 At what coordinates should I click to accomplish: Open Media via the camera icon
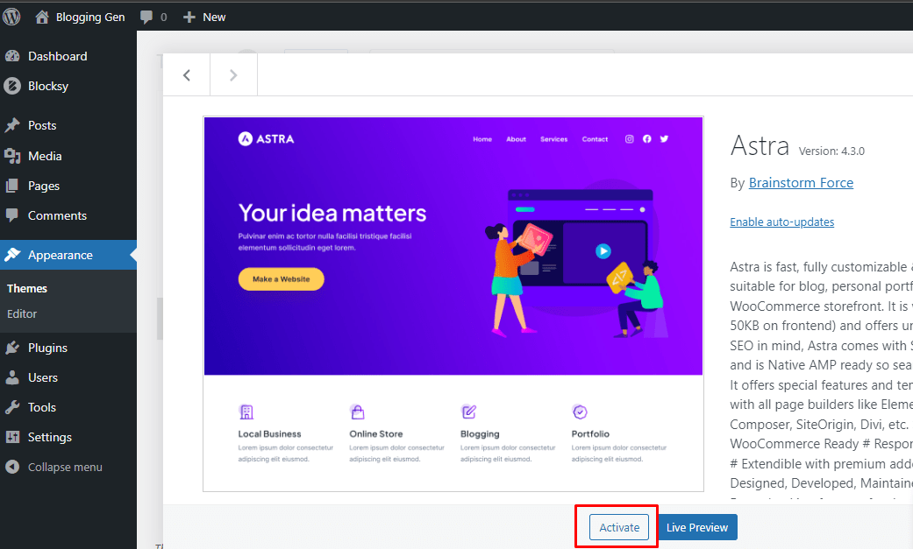(15, 156)
